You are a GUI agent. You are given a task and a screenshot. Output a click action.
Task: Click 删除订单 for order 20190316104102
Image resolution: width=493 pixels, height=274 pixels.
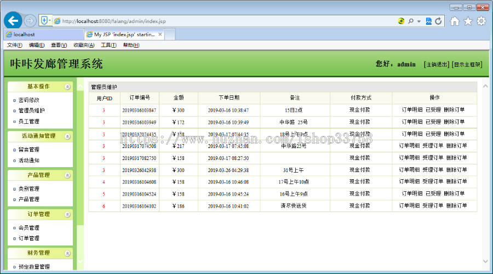click(x=456, y=206)
